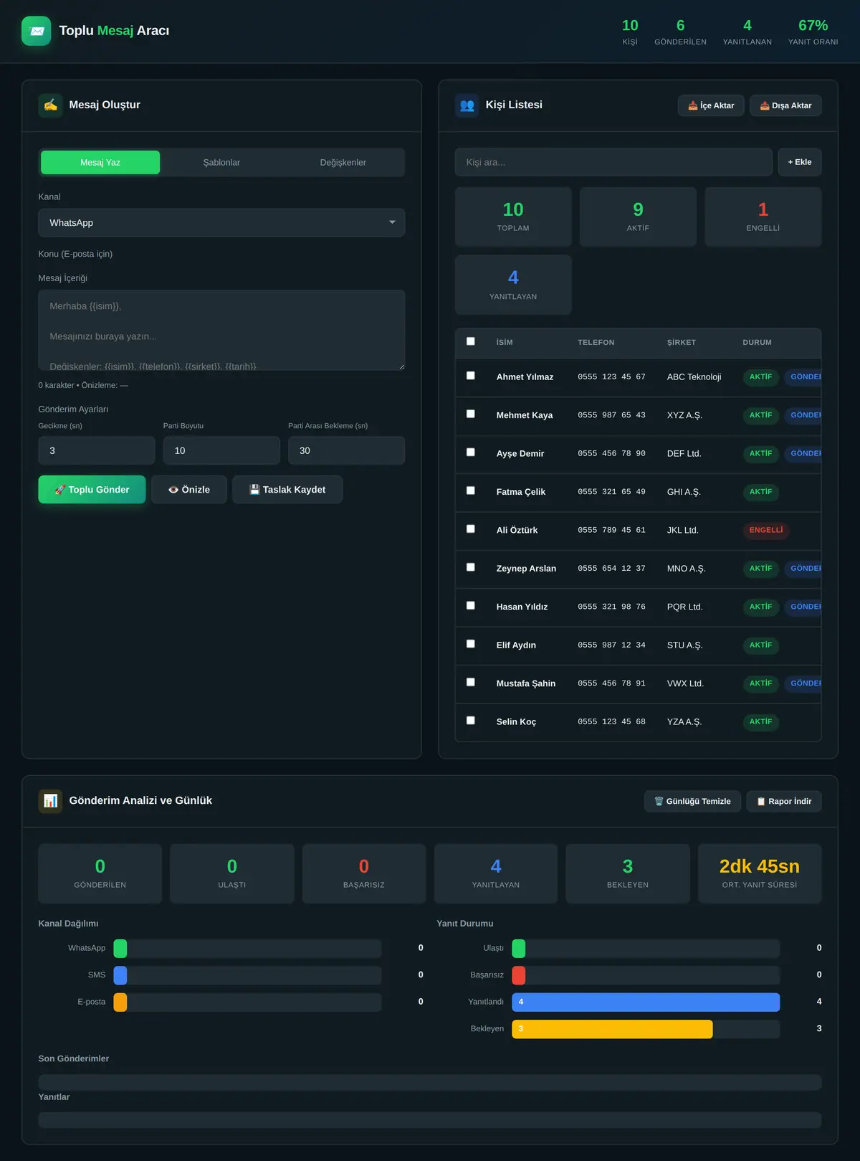Click the writing hand icon beside Mesaj Oluştur
Screen dimensions: 860x1161
(x=50, y=105)
